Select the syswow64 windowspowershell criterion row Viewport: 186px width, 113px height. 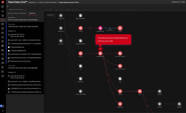tap(25, 92)
